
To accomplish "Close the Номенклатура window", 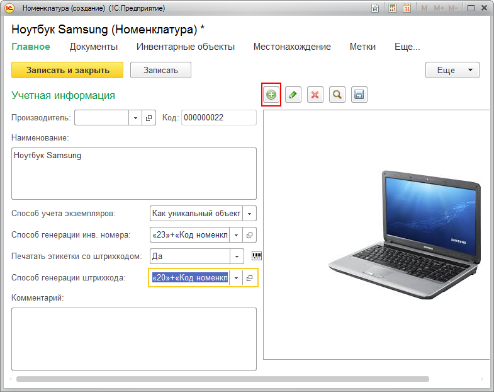I will (x=484, y=8).
